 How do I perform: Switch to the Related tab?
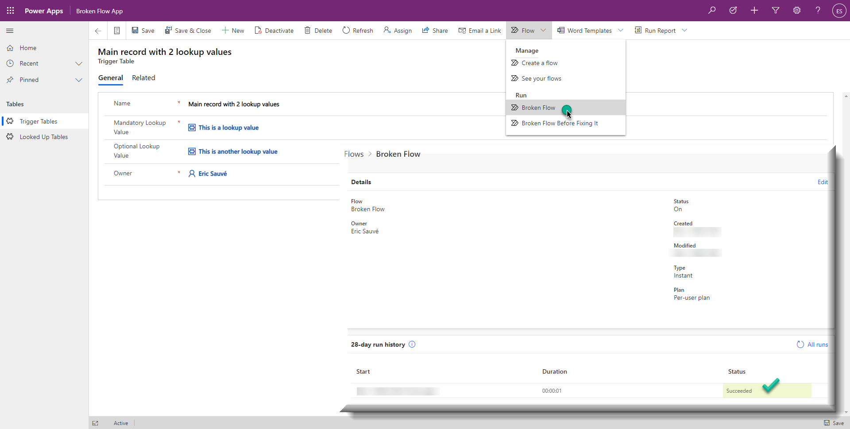click(x=143, y=78)
